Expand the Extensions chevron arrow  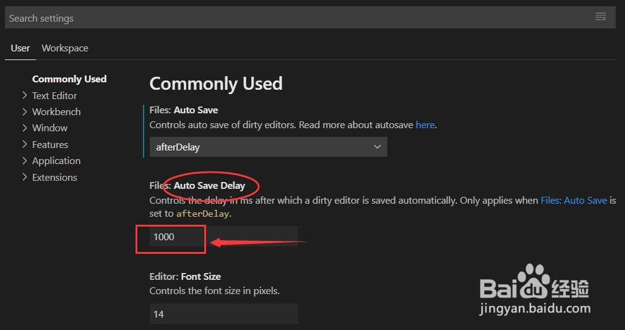tap(25, 177)
